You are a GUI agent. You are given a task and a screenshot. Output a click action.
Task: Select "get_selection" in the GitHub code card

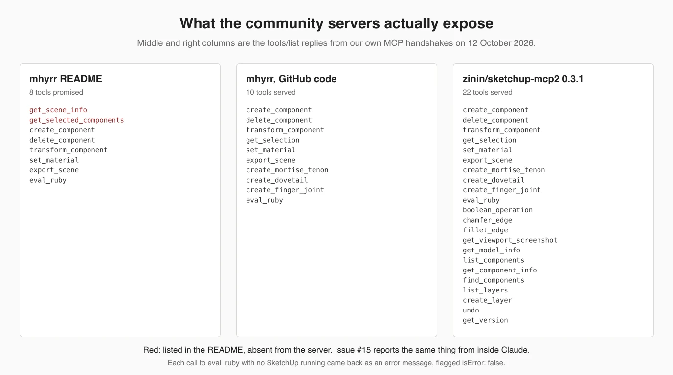tap(273, 140)
